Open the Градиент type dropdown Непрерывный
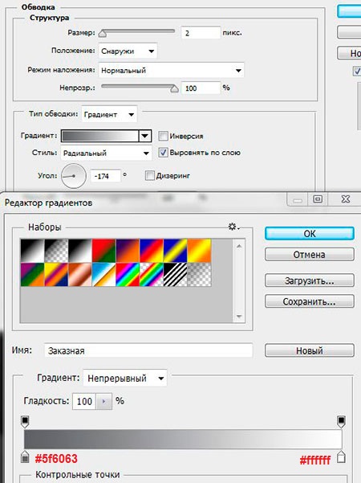 (x=125, y=378)
